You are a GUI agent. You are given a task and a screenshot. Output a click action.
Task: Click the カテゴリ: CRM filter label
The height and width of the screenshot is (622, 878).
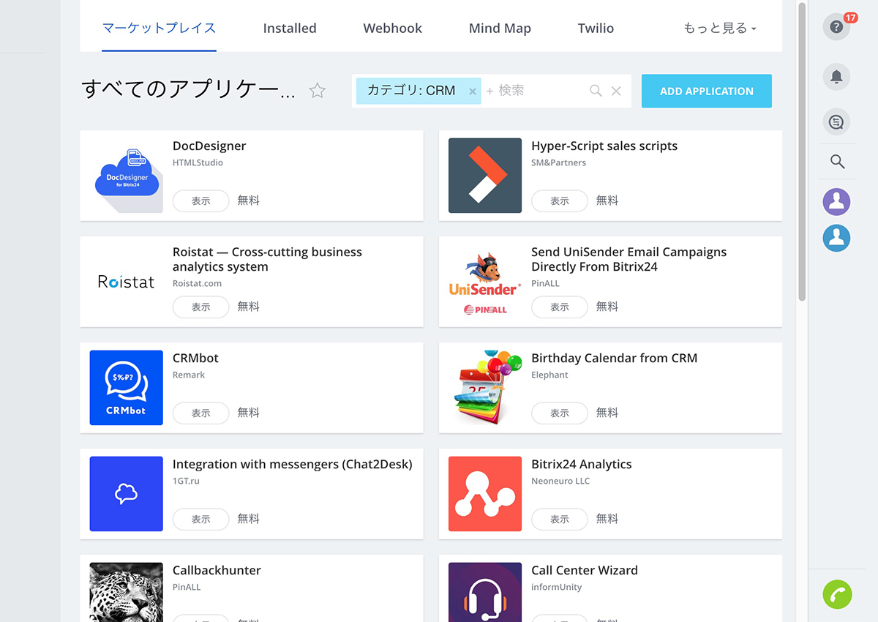pyautogui.click(x=411, y=91)
